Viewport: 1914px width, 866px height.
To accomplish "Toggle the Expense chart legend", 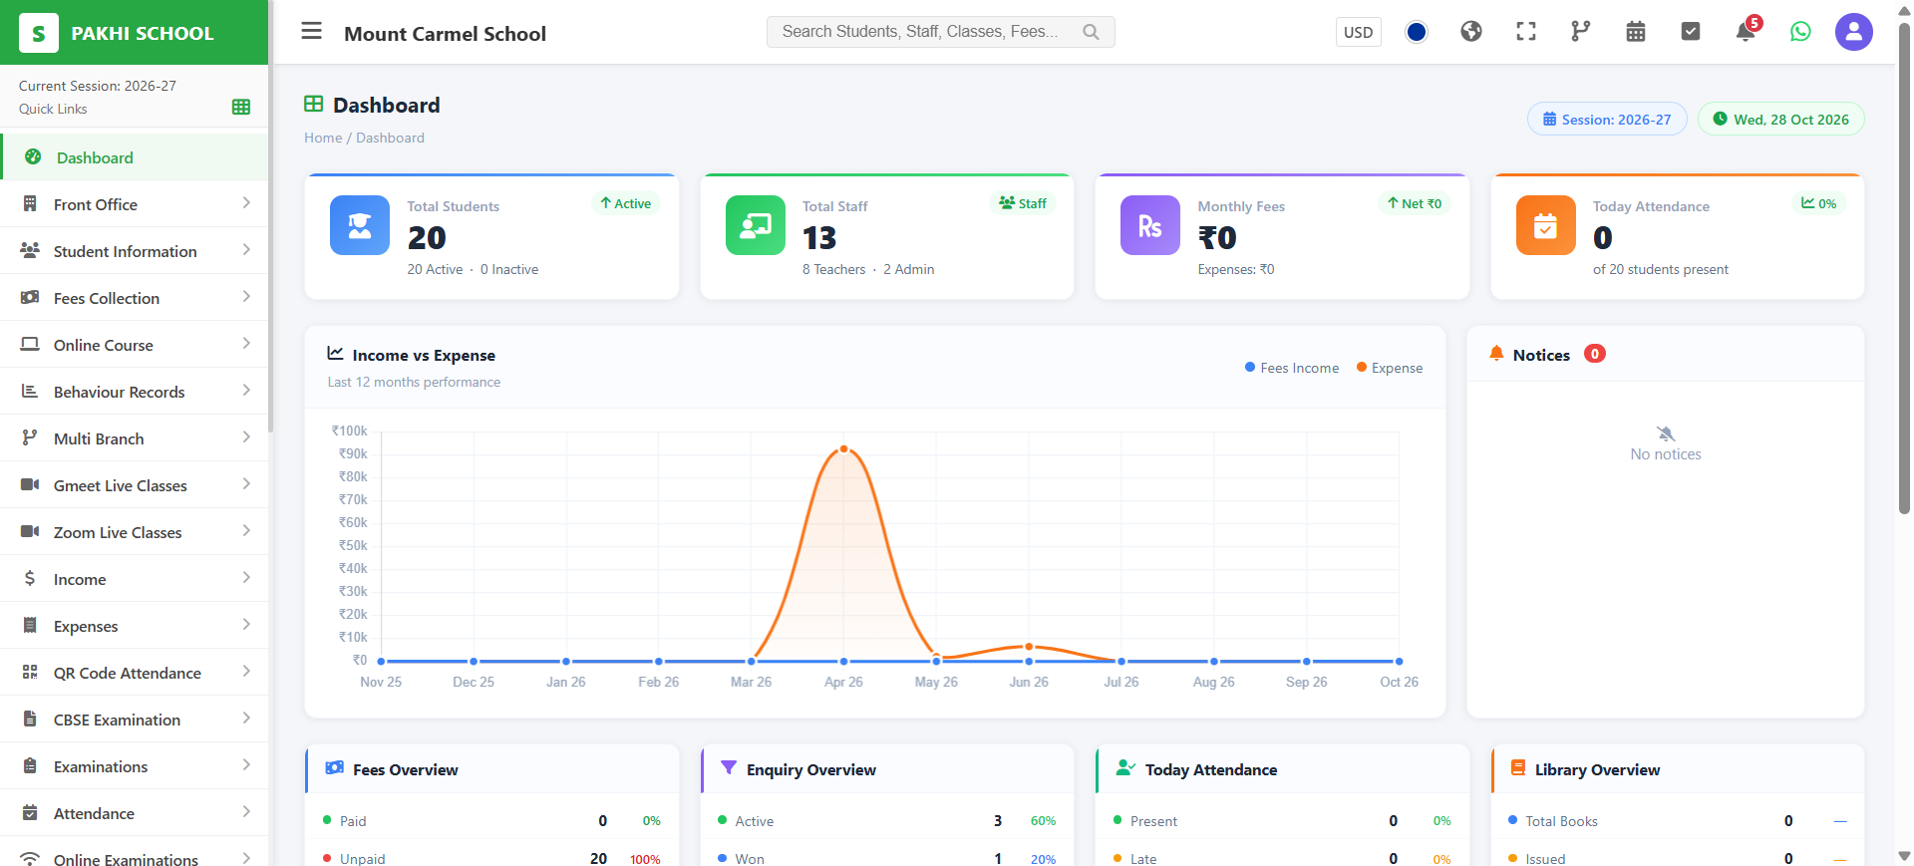I will [x=1390, y=368].
